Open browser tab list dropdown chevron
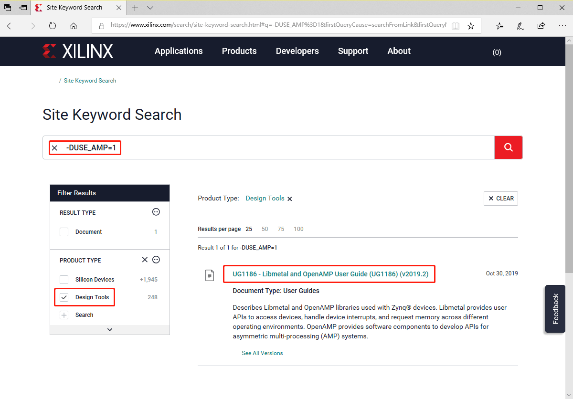 [150, 8]
